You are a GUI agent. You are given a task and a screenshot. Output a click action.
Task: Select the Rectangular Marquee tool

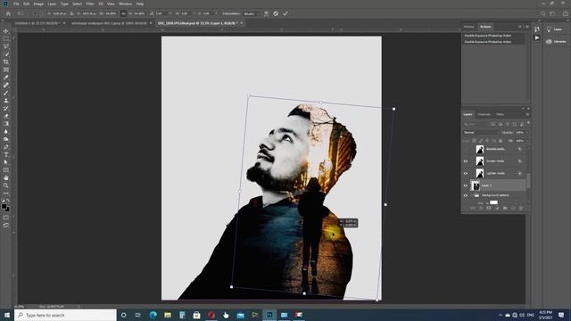tap(6, 39)
